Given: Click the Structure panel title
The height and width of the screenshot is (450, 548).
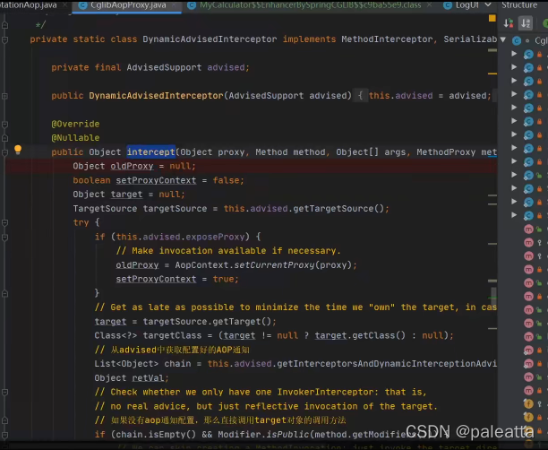Looking at the screenshot, I should (x=519, y=4).
